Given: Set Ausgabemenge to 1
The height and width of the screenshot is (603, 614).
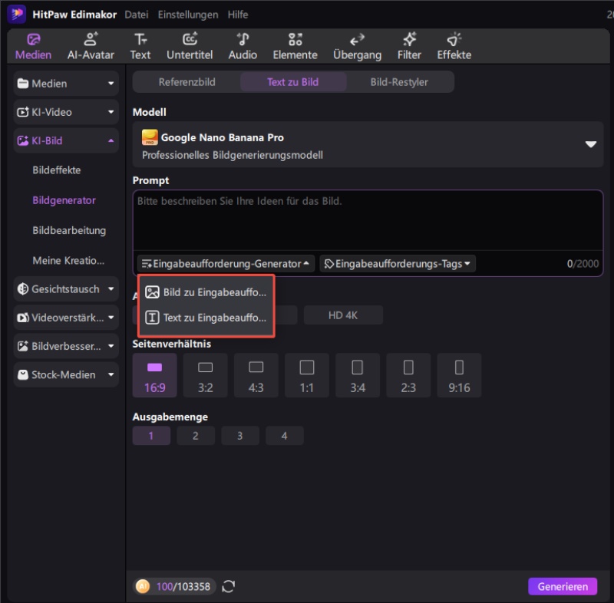Looking at the screenshot, I should coord(151,436).
